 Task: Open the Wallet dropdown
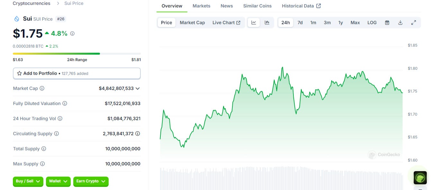click(x=58, y=181)
